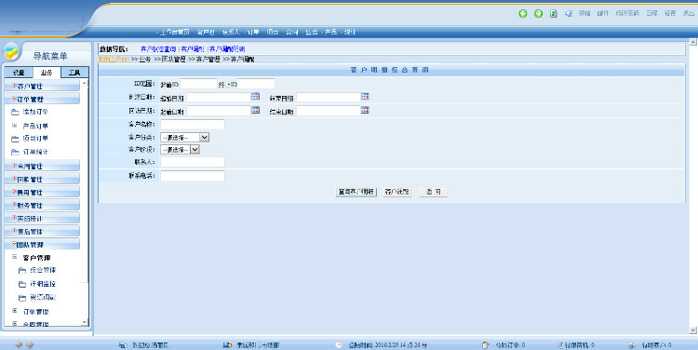Click the clock icon beside login time

pos(339,345)
